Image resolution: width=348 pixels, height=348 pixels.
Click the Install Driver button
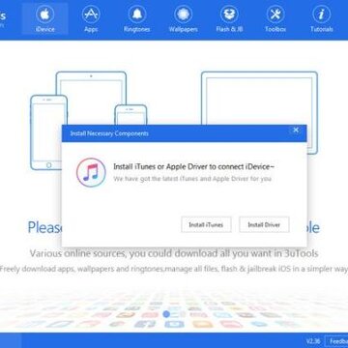264,224
